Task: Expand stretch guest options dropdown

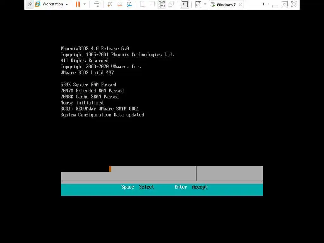Action: click(x=205, y=4)
